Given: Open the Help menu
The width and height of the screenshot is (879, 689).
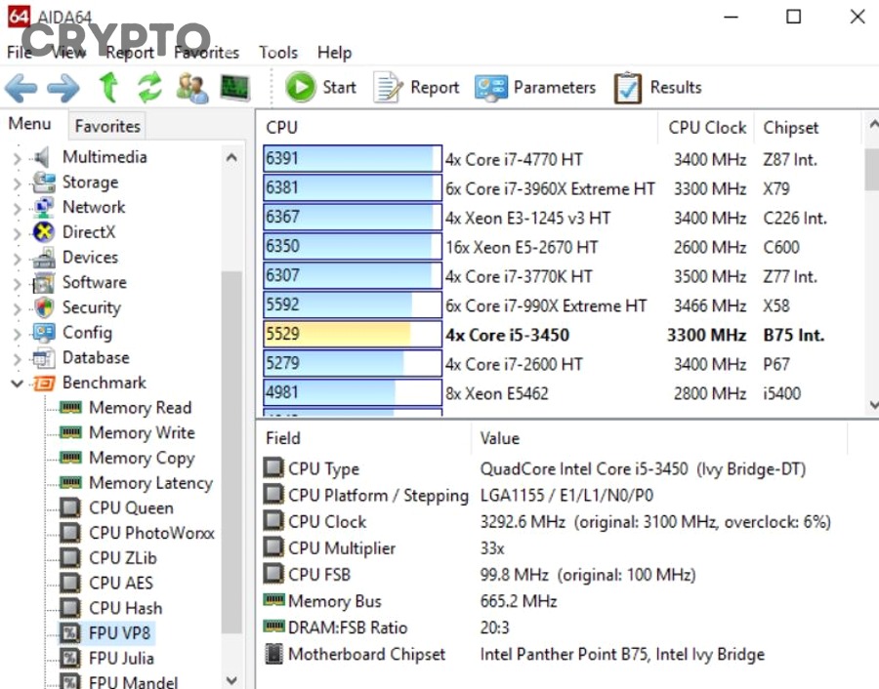Looking at the screenshot, I should tap(335, 52).
